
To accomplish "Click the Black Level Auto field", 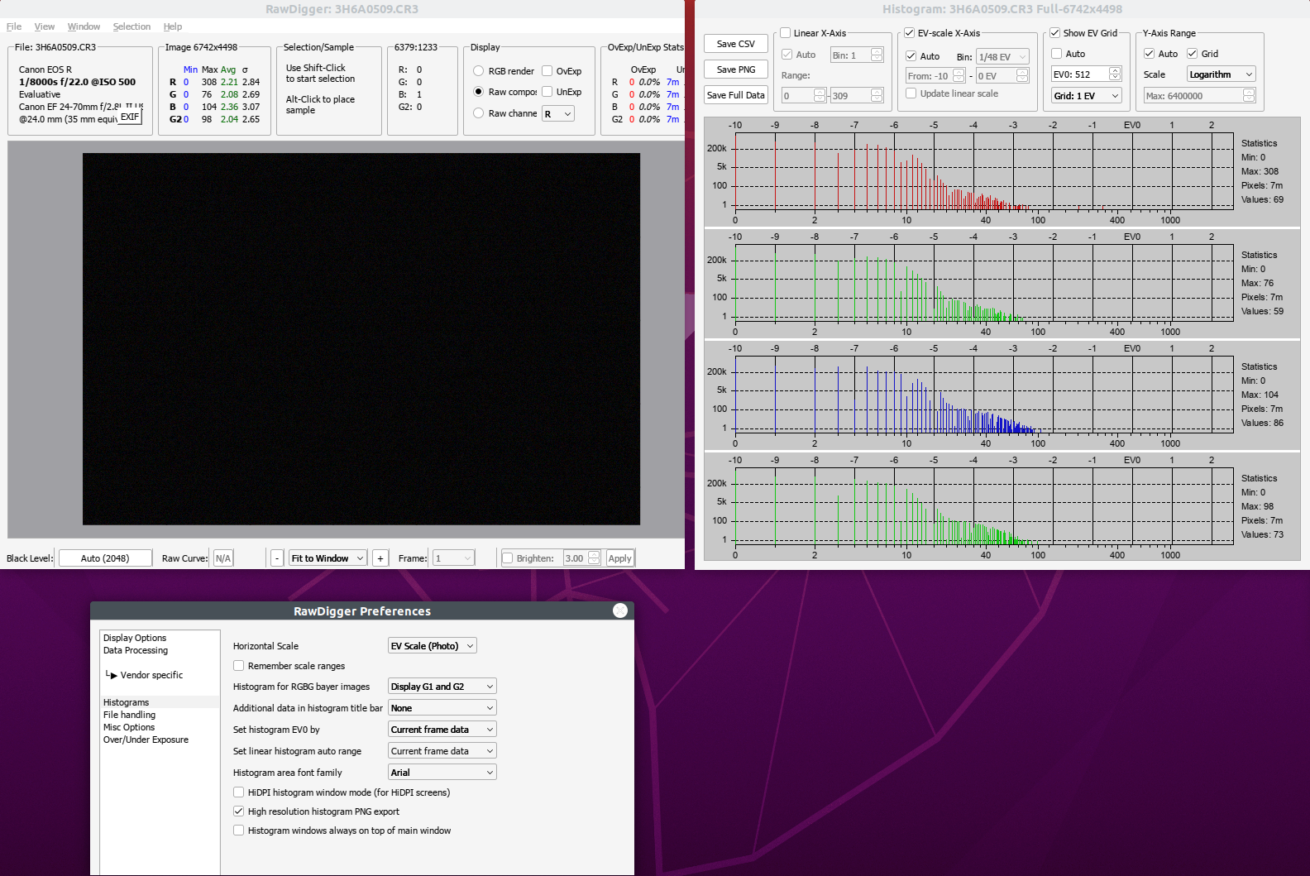I will click(105, 558).
